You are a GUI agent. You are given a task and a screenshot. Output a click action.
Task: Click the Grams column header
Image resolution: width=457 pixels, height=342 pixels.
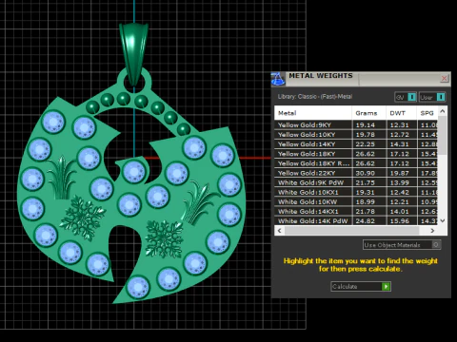tap(368, 113)
